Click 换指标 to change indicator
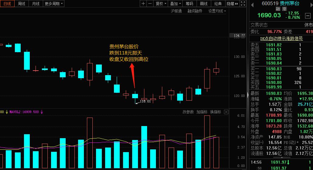313x170 pixels. 215,112
